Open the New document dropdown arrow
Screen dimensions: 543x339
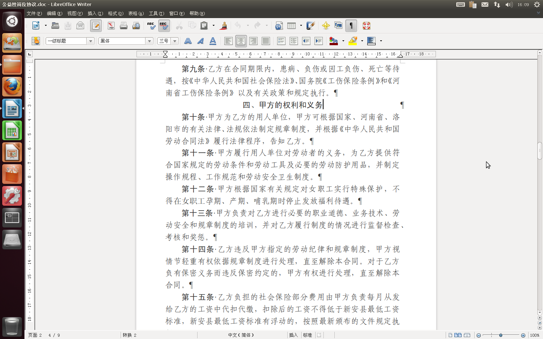point(46,26)
